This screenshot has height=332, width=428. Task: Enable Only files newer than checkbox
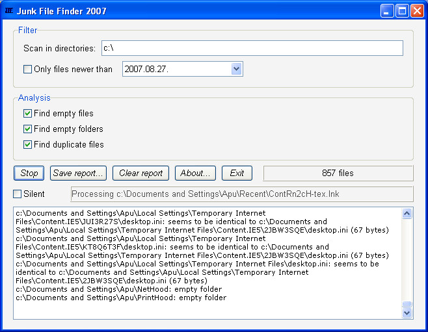pyautogui.click(x=27, y=69)
